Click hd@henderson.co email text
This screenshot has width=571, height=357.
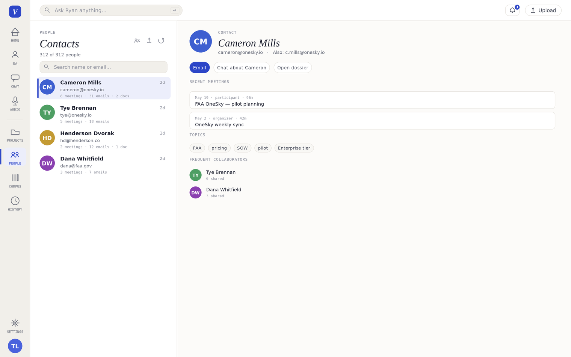tap(80, 141)
